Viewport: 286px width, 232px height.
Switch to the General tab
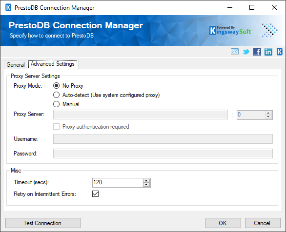[x=16, y=65]
